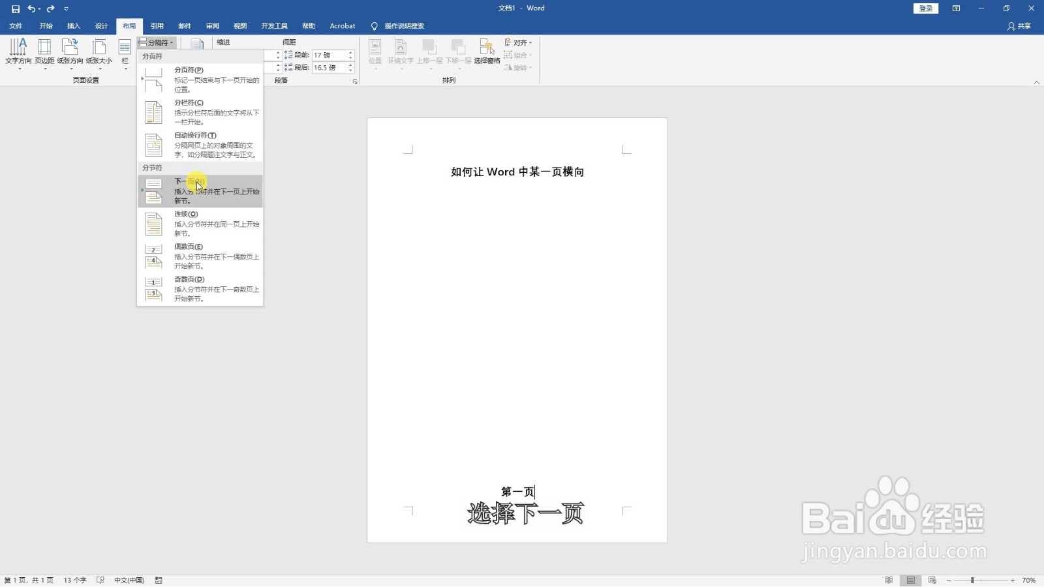The width and height of the screenshot is (1044, 587).
Task: Click the Save icon in quick access toolbar
Action: pyautogui.click(x=16, y=8)
